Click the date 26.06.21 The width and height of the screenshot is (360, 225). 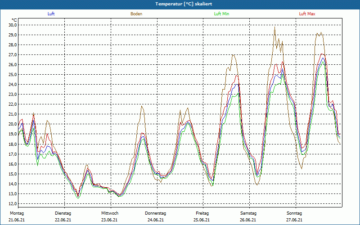[x=248, y=220]
